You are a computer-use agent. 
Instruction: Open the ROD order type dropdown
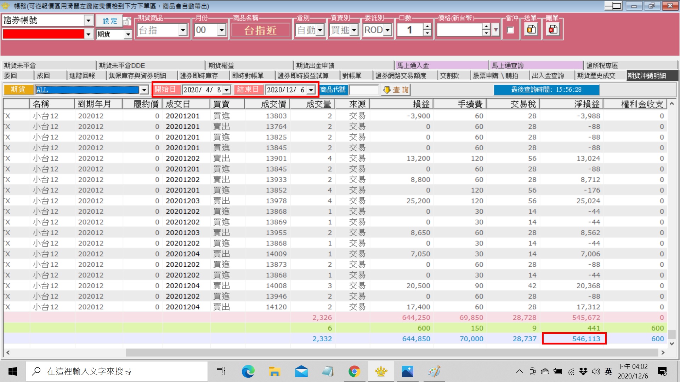[x=388, y=30]
